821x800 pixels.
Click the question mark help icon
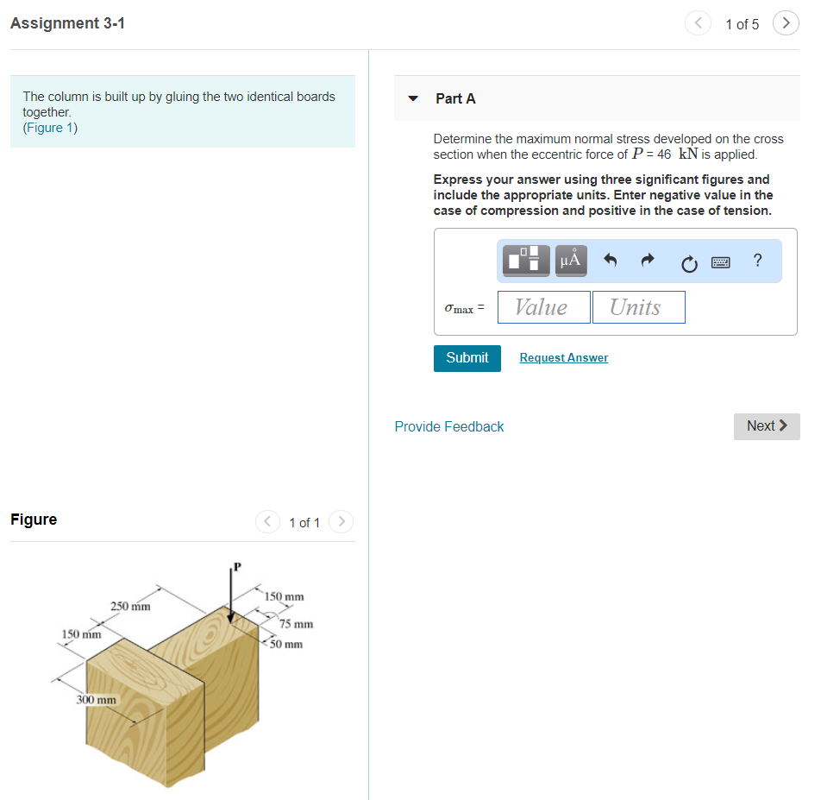click(757, 261)
